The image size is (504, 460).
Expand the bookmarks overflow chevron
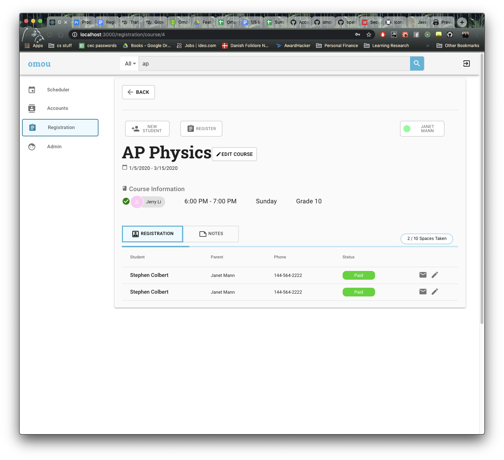[x=428, y=46]
